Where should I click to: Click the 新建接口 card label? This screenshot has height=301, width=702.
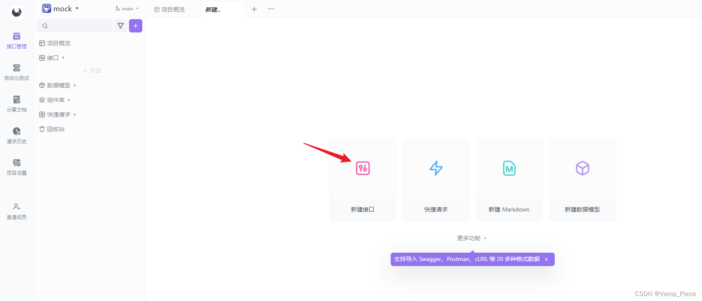pyautogui.click(x=362, y=209)
